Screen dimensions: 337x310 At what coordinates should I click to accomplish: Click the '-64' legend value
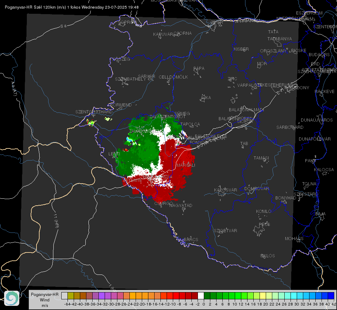(x=67, y=304)
